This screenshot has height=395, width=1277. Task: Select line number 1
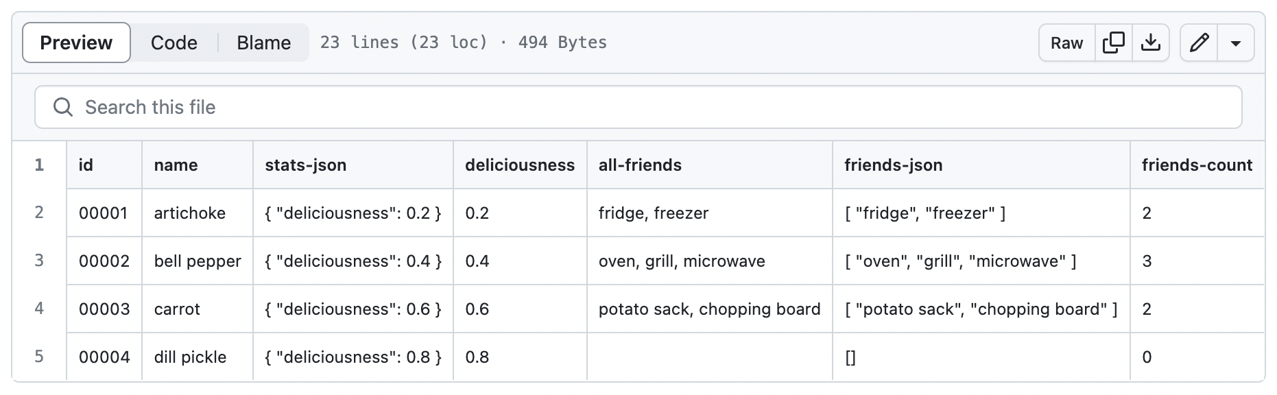click(39, 165)
